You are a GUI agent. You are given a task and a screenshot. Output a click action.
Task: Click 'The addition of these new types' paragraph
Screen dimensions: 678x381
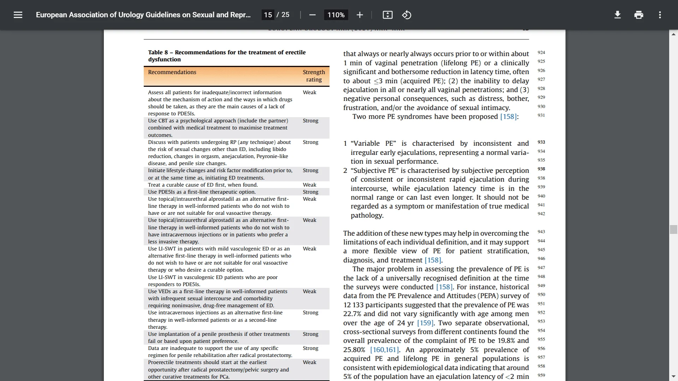coord(436,247)
